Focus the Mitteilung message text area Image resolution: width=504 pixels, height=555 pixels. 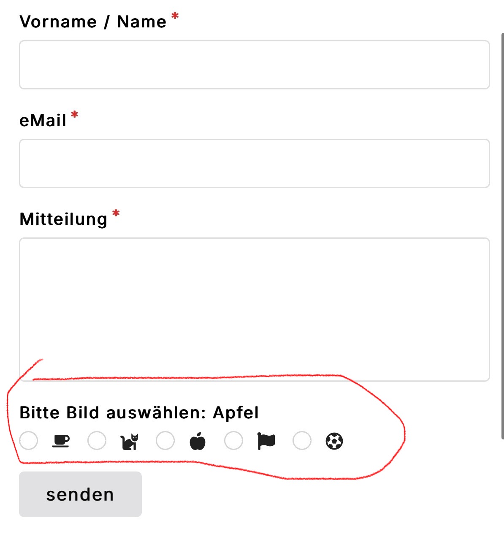[x=255, y=310]
